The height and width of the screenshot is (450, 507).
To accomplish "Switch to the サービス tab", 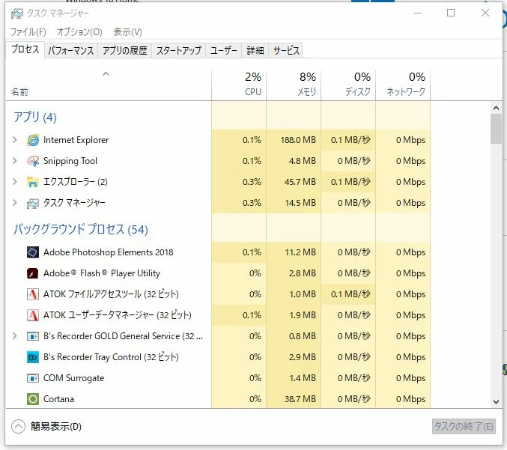I will [x=286, y=50].
